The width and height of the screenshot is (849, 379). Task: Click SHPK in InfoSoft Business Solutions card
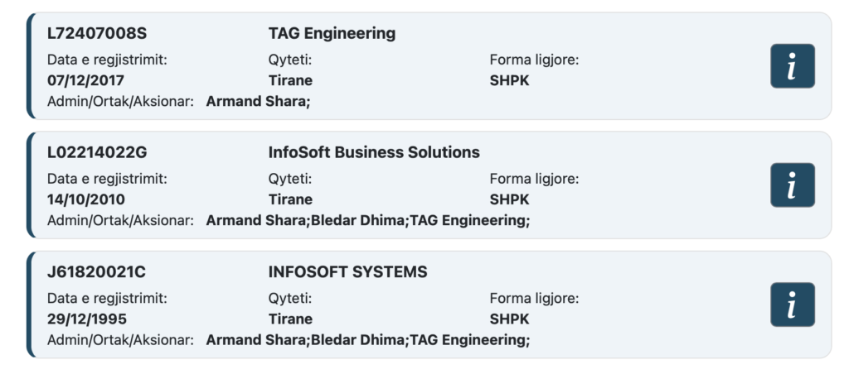(509, 199)
